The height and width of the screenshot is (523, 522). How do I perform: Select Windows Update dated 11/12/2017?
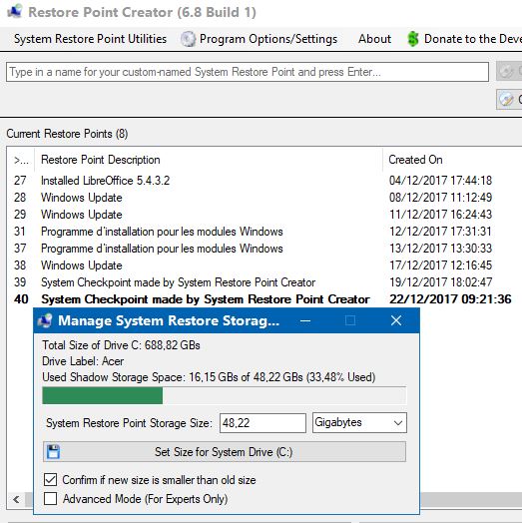click(x=82, y=215)
